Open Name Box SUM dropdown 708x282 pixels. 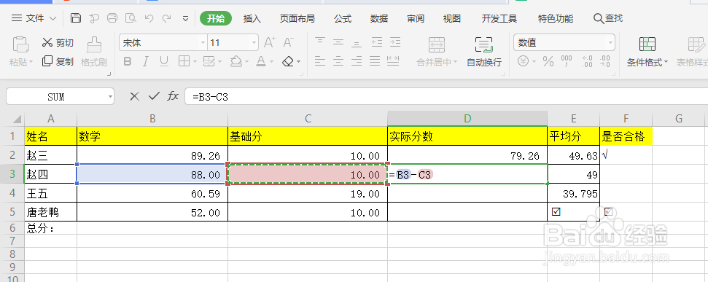(110, 97)
